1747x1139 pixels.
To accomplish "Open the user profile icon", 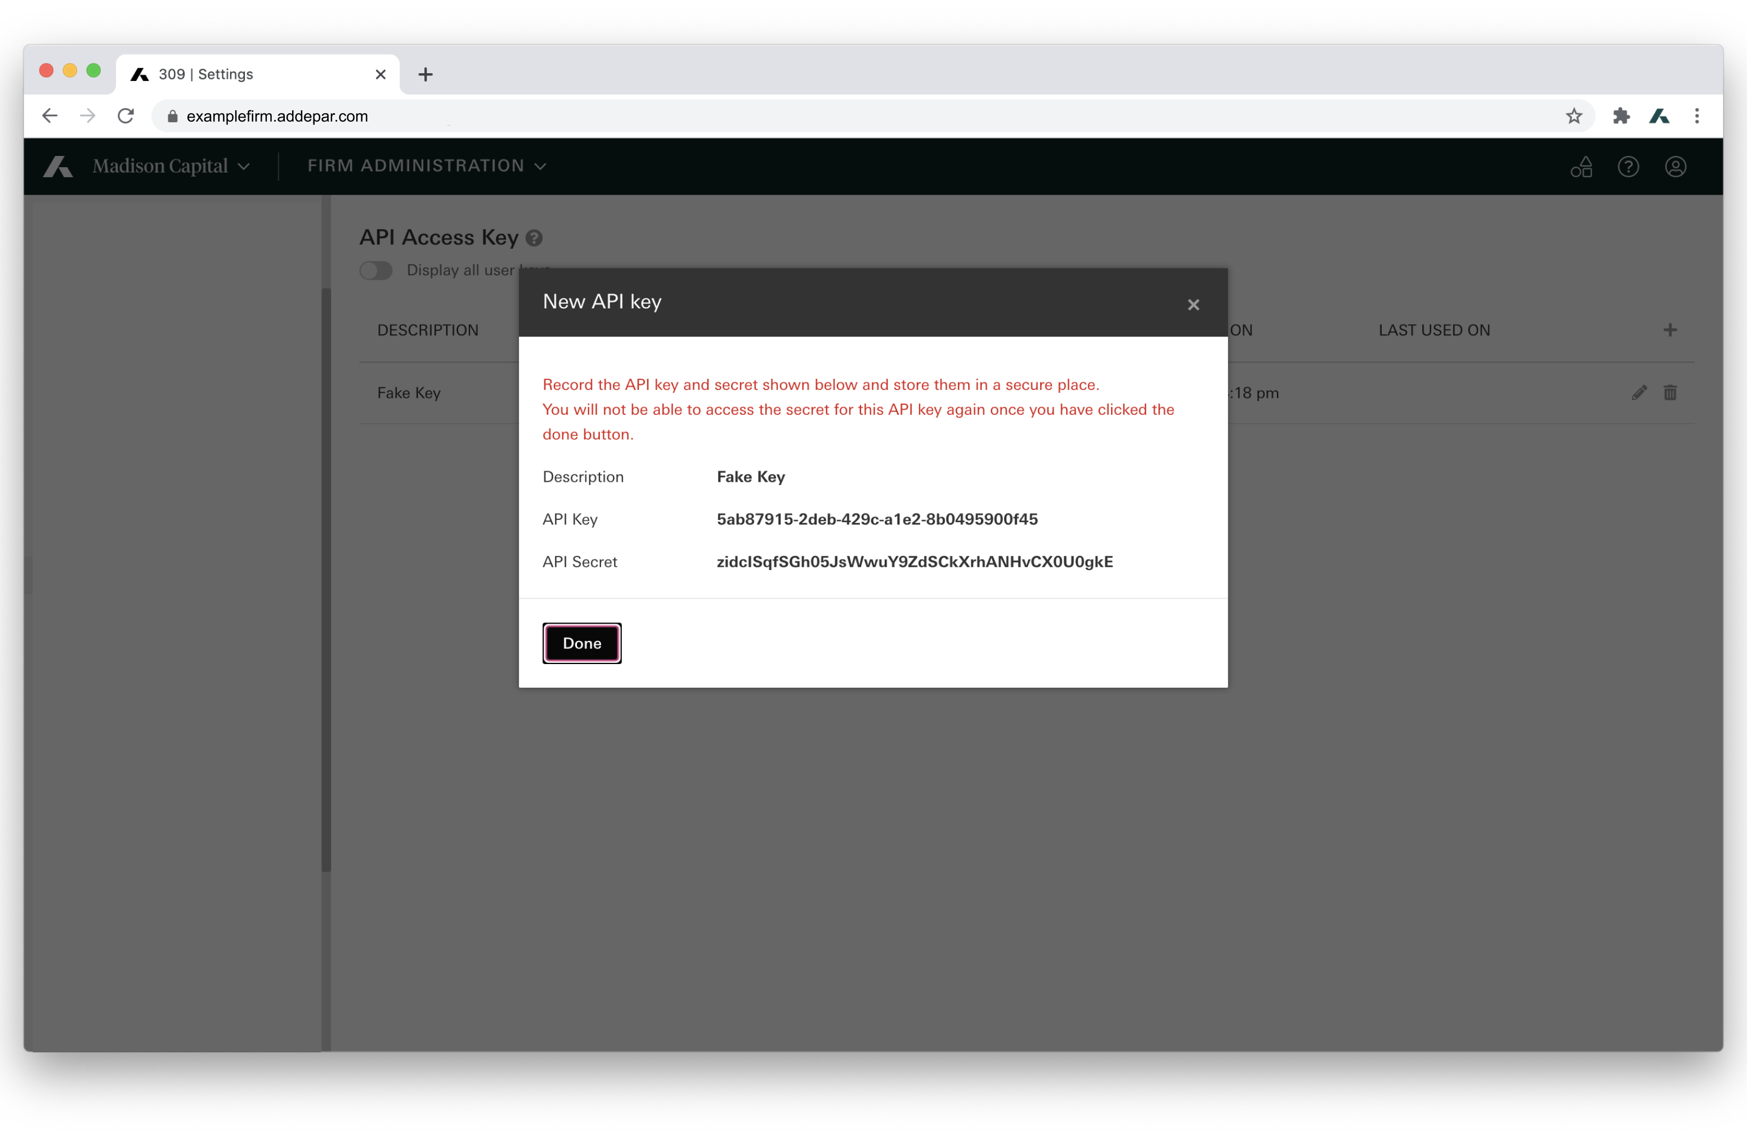I will coord(1674,167).
